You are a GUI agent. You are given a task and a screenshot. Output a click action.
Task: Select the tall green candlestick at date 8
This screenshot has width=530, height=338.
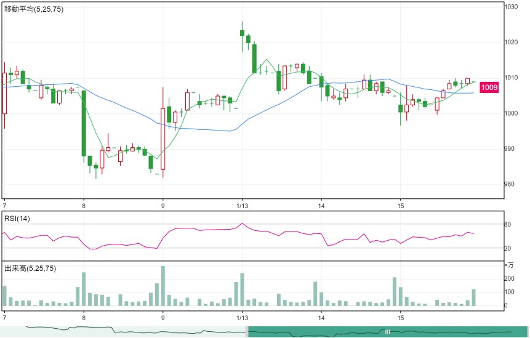[84, 124]
